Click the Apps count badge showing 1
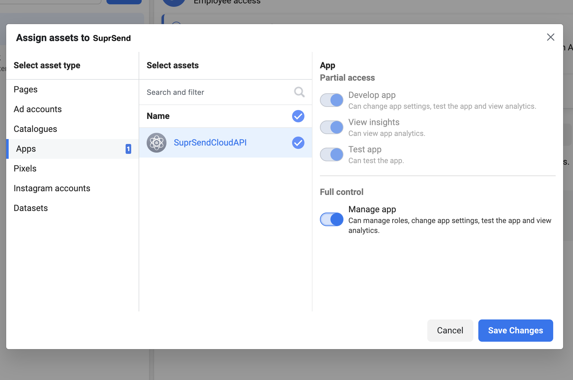 pos(128,149)
